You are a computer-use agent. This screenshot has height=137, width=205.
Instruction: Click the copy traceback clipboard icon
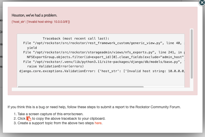(29, 118)
